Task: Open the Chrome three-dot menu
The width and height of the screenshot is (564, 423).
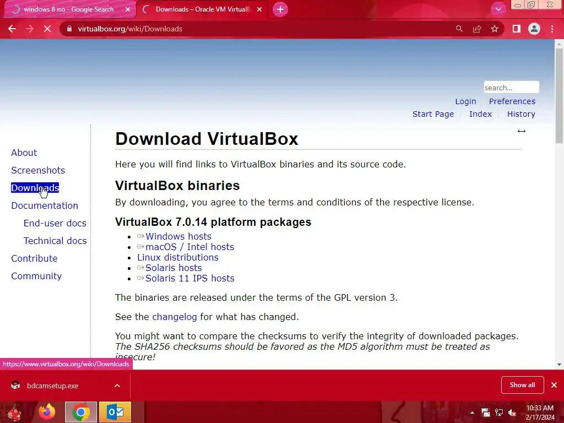Action: [552, 29]
